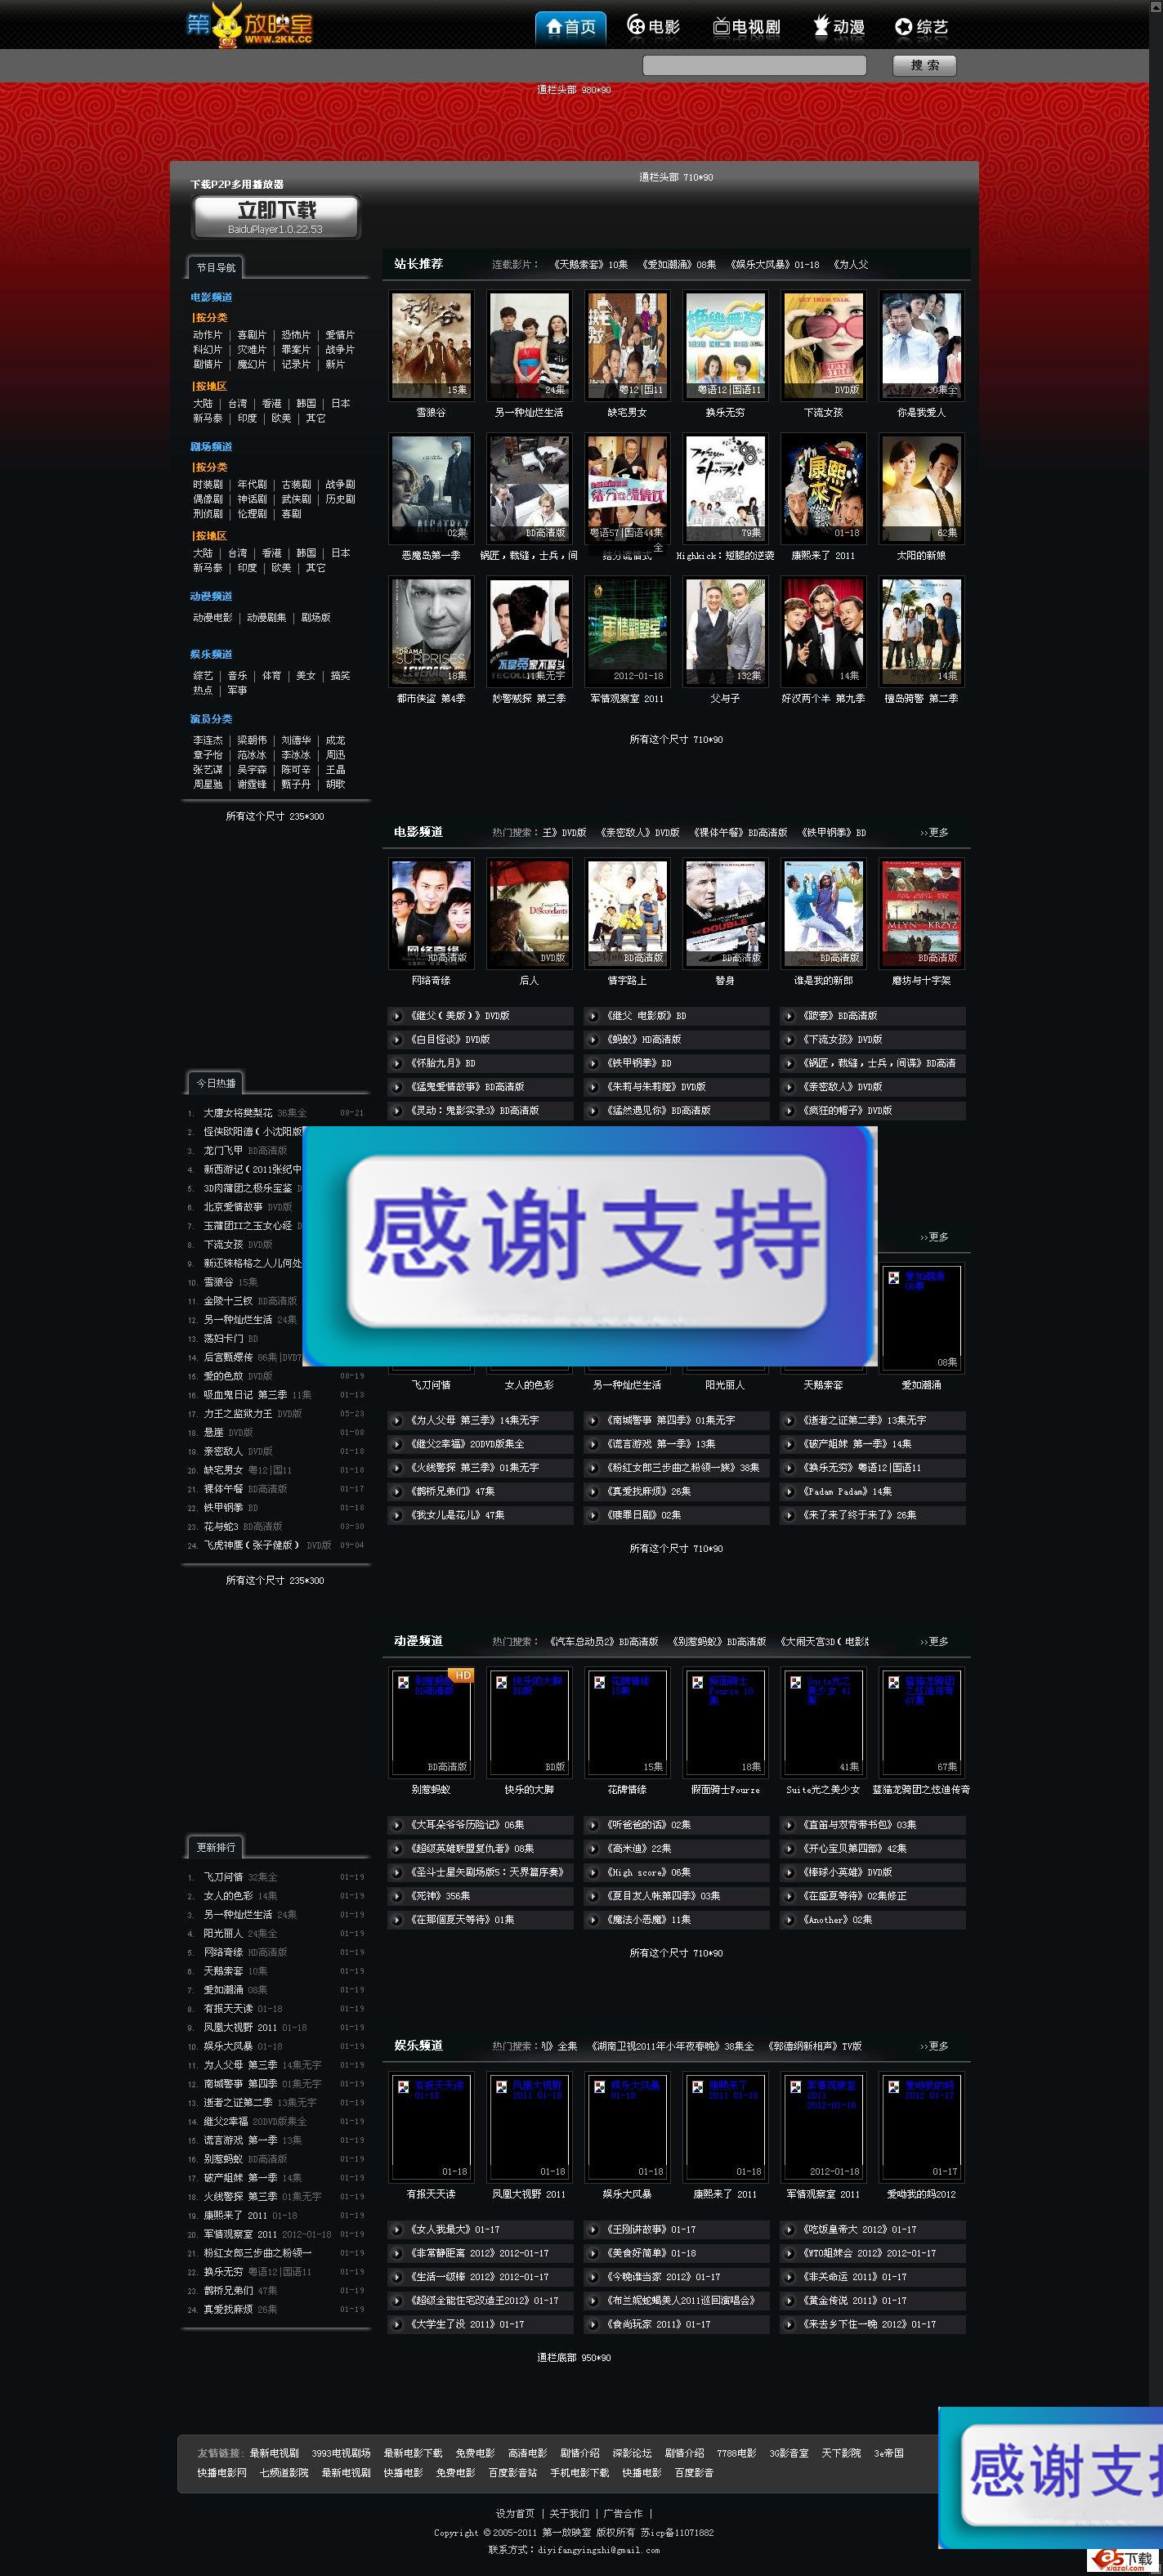The height and width of the screenshot is (2576, 1163).
Task: Open 雪狼谷 poster thumbnail
Action: click(431, 345)
